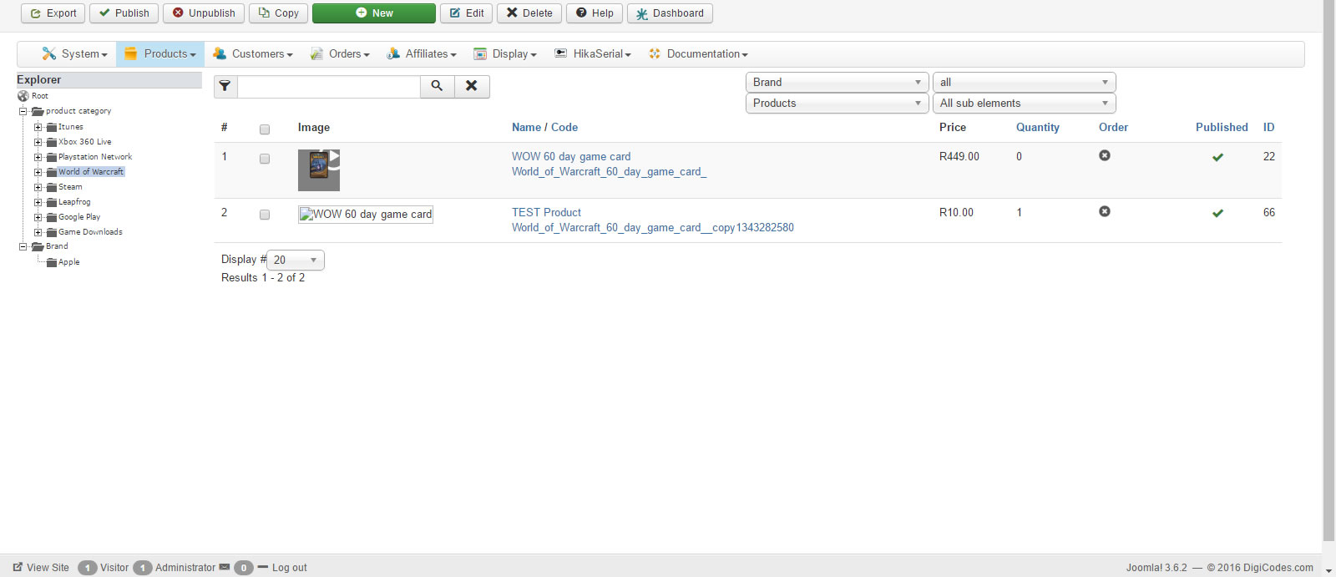Open WOW 60 day game card product

pyautogui.click(x=571, y=156)
